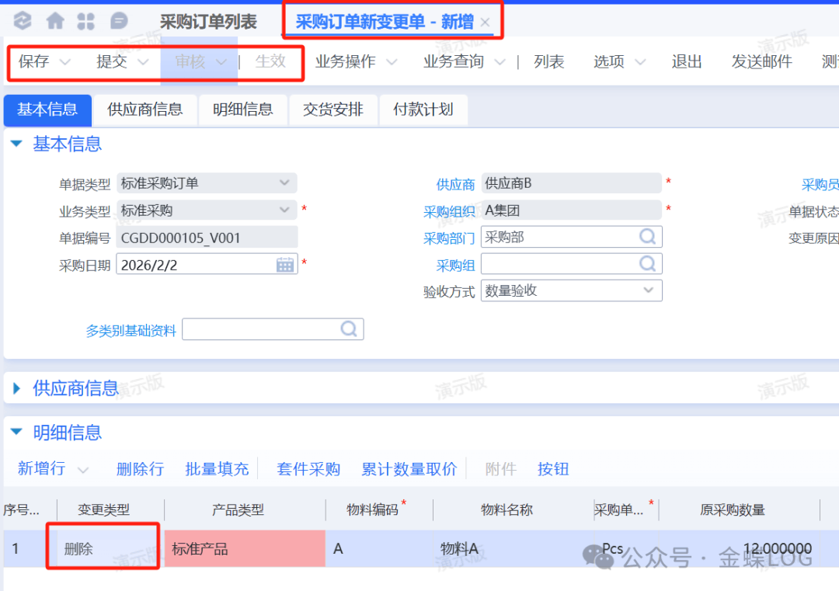Screen dimensions: 839x591
Task: Click the 单据编号 input field
Action: 206,238
